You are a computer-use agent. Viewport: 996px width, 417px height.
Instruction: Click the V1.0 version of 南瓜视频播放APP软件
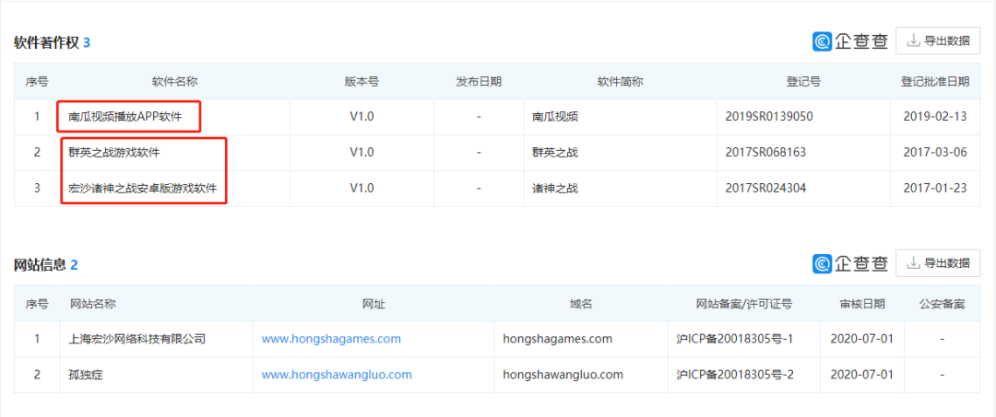pos(362,117)
